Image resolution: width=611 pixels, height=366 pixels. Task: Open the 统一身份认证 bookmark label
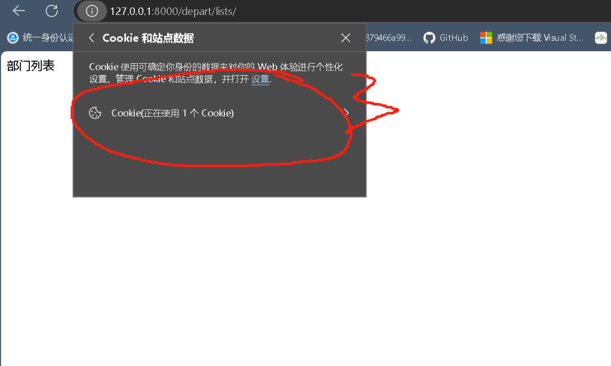point(48,38)
